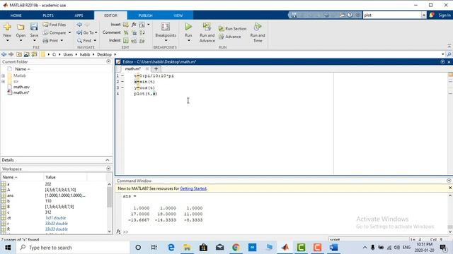Open the Getting Started link
Screen dimensions: 453x254
(x=193, y=188)
